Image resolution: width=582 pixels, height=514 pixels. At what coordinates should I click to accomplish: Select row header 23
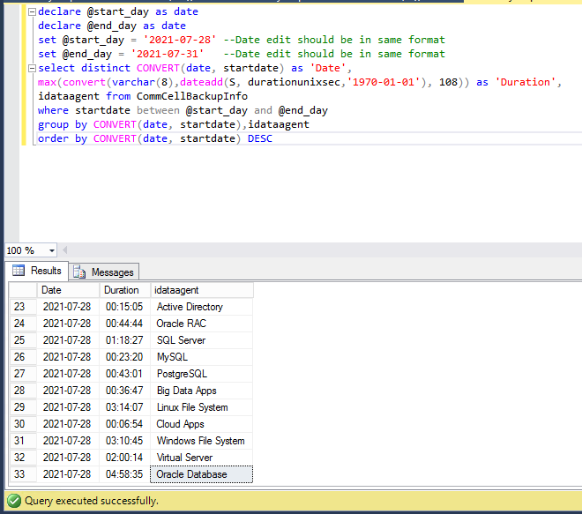[23, 307]
